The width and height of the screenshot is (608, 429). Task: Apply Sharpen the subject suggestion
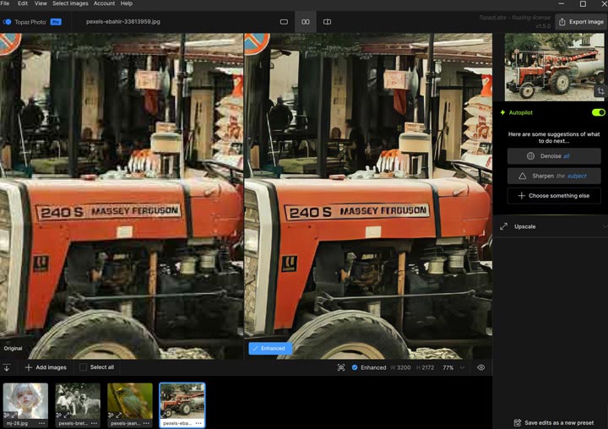(554, 176)
